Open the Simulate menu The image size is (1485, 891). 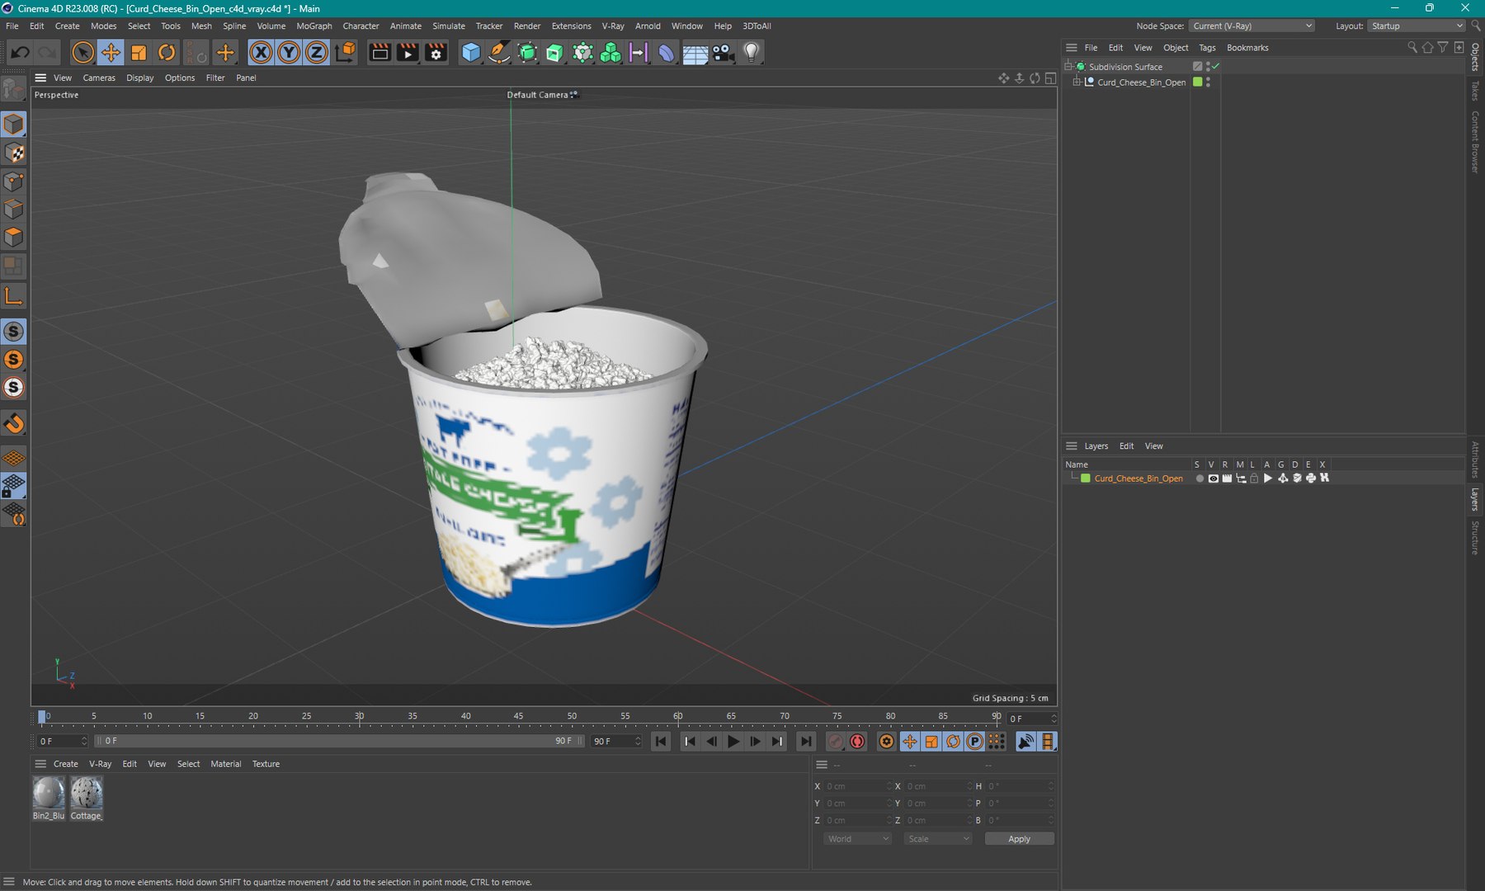[449, 26]
